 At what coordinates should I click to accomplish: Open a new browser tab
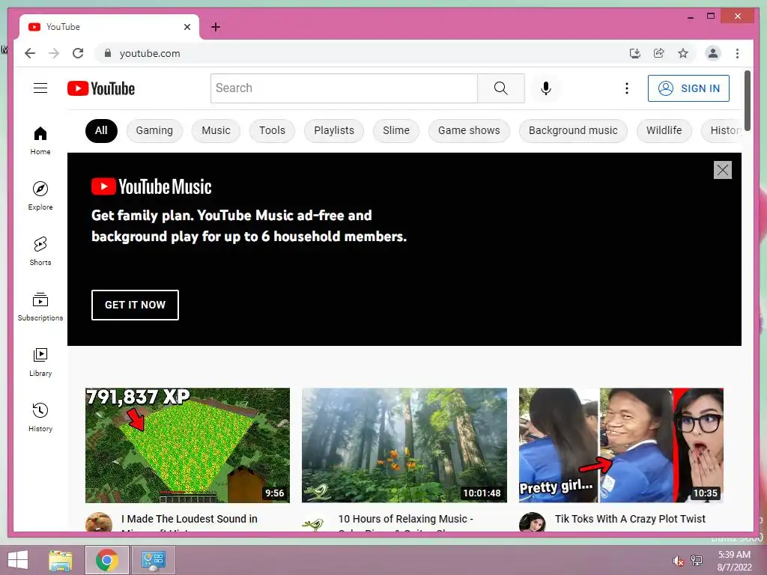216,27
